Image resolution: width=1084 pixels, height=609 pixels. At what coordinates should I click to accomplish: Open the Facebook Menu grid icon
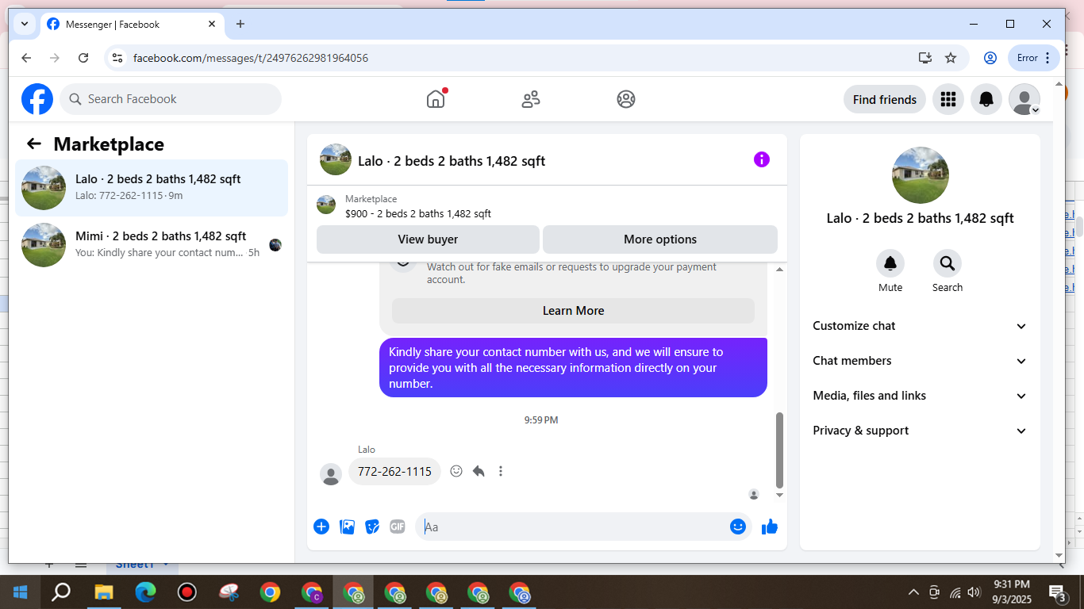pyautogui.click(x=948, y=99)
